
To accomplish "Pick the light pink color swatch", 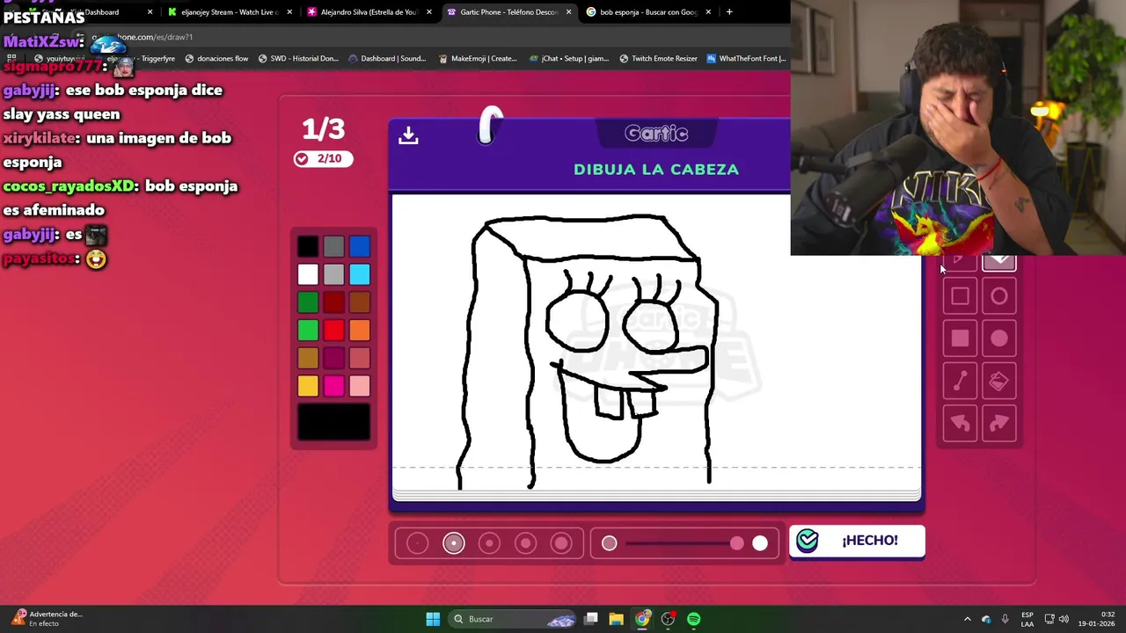I will pos(360,386).
